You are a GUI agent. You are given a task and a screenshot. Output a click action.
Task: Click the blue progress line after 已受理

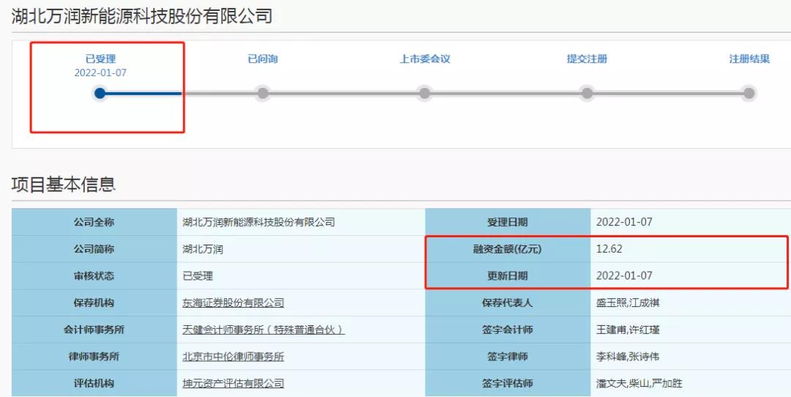[x=144, y=93]
